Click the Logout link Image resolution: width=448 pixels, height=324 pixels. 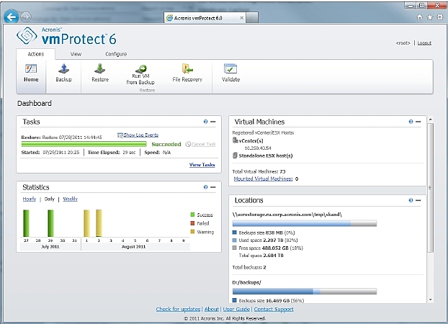[x=424, y=43]
